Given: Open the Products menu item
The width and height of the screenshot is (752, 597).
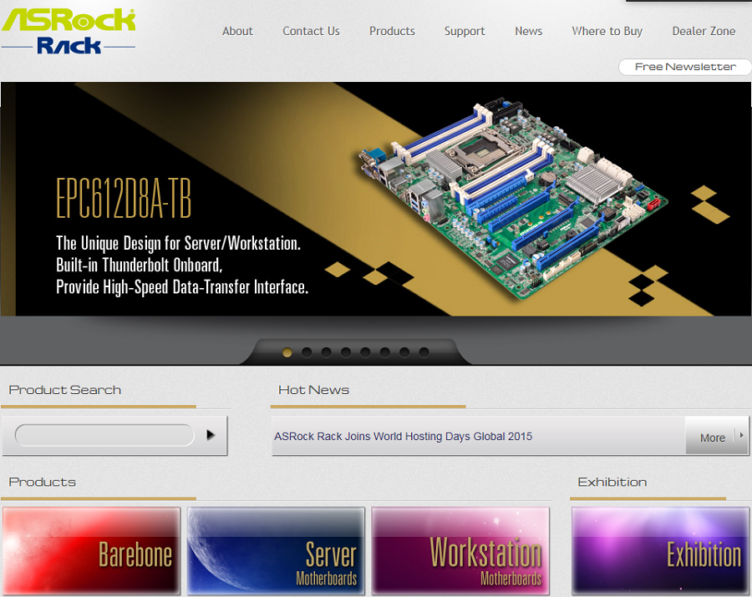Looking at the screenshot, I should pos(392,31).
